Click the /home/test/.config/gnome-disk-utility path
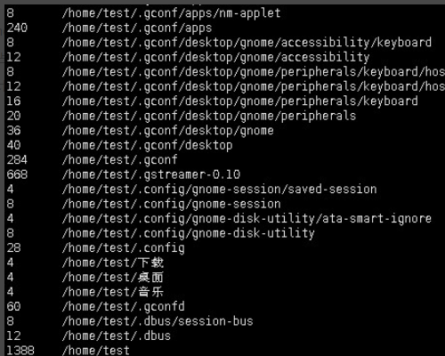This screenshot has height=356, width=445. click(189, 233)
